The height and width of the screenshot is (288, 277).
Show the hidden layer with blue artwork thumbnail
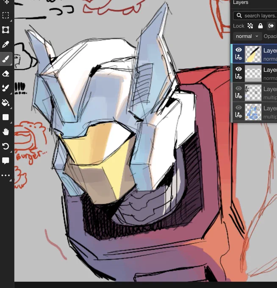(x=238, y=108)
